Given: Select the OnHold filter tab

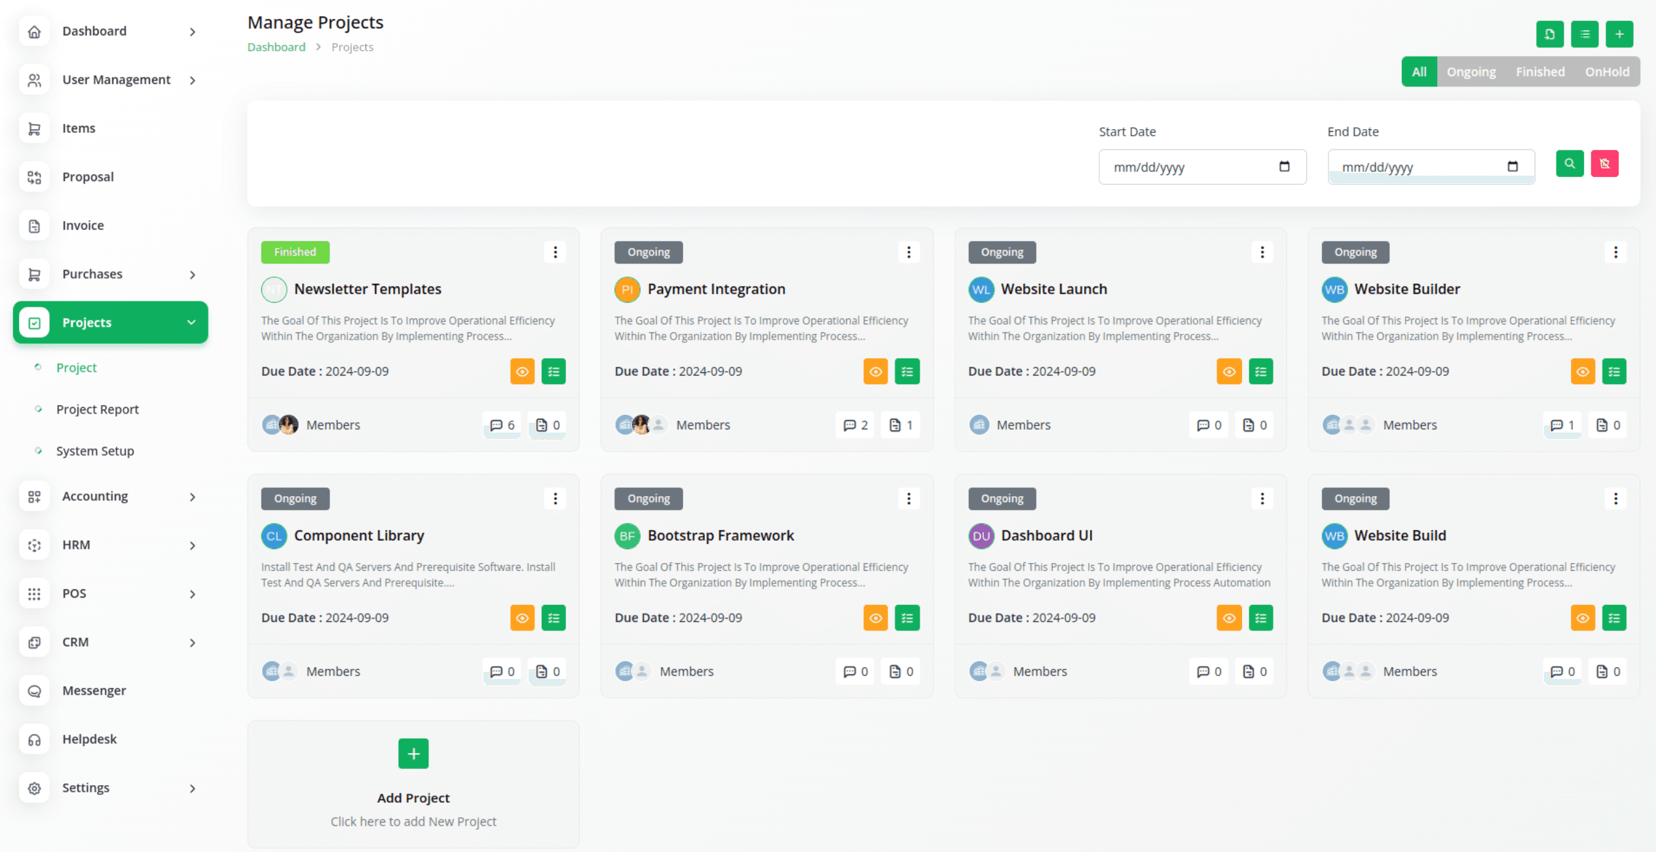Looking at the screenshot, I should (x=1606, y=72).
